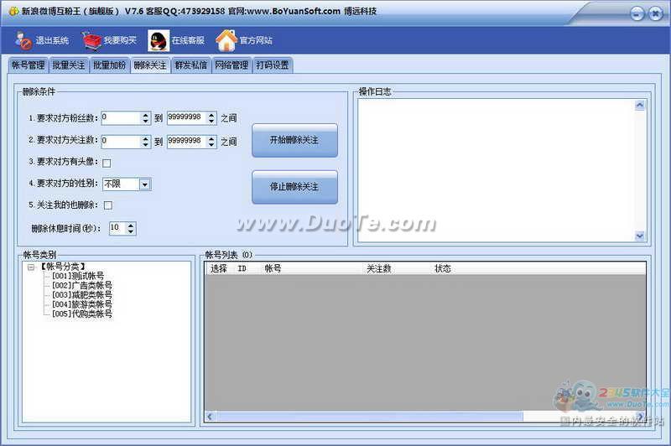Increase the minimum 粉丝数 spinner value
The image size is (671, 446).
[146, 115]
